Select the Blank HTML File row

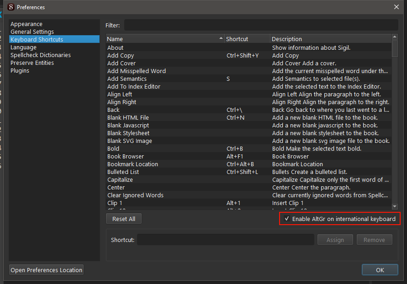point(248,118)
